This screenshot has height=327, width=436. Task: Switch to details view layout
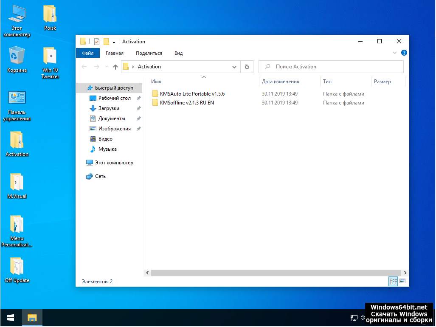(x=393, y=281)
